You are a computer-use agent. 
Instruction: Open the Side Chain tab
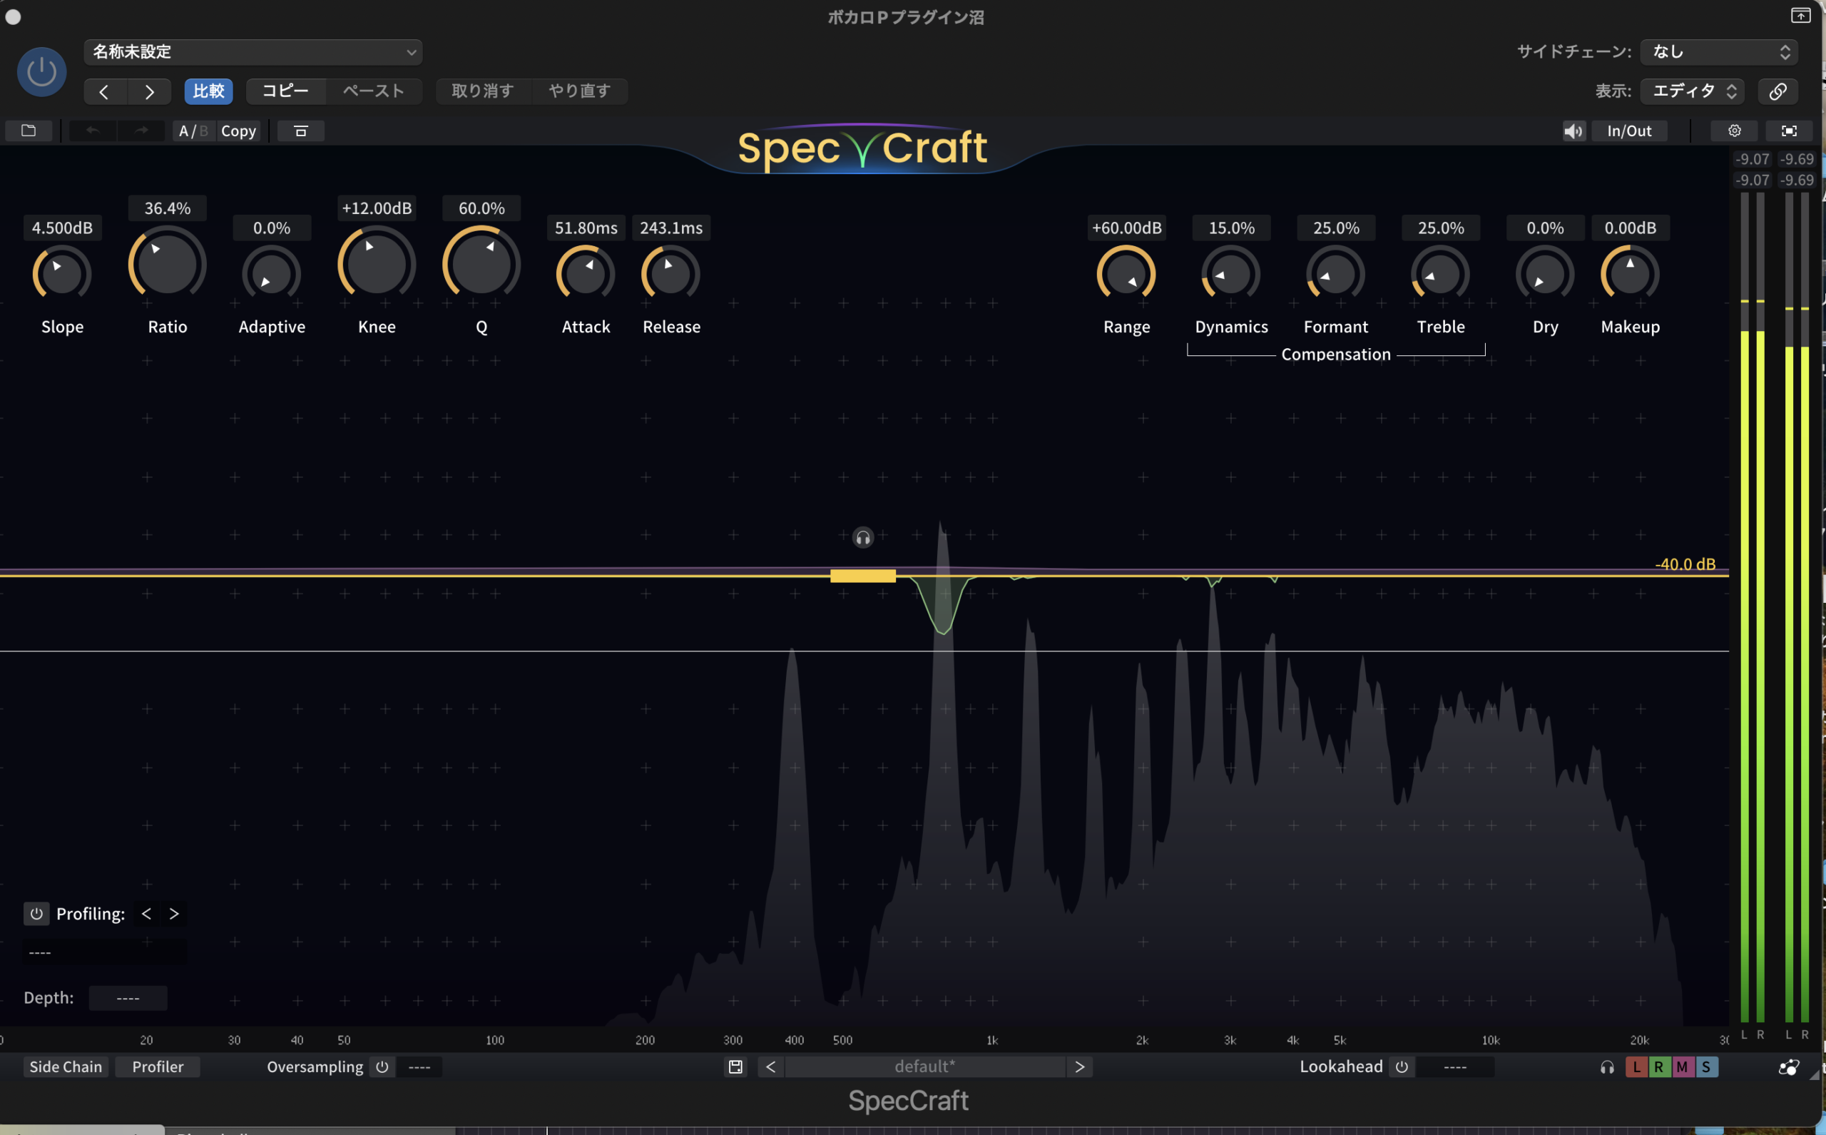pos(66,1067)
